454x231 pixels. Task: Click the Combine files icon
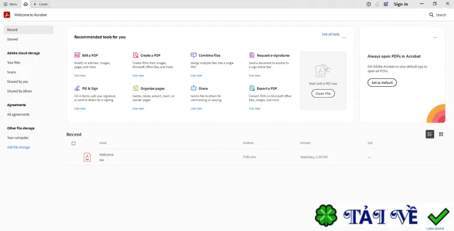pyautogui.click(x=194, y=55)
